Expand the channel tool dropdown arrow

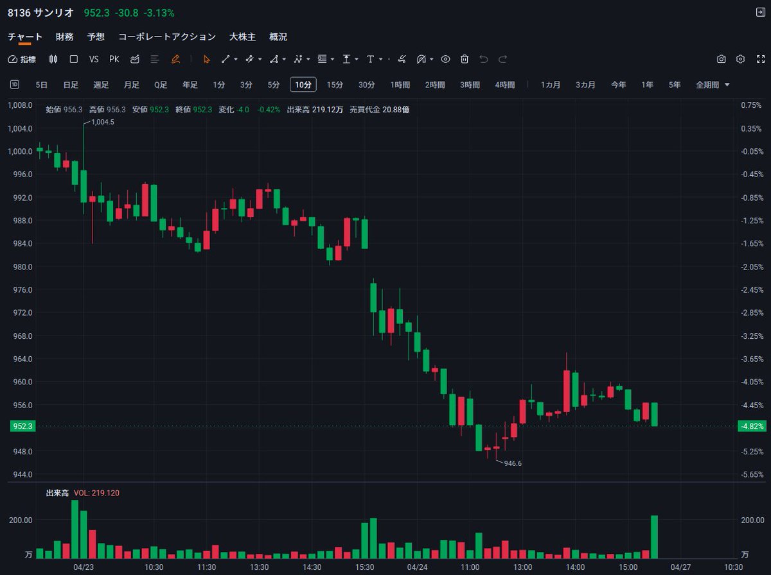[260, 59]
